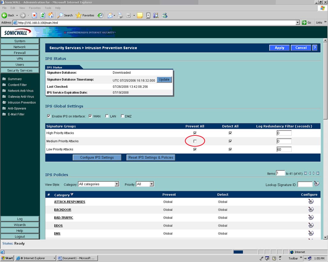The height and width of the screenshot is (262, 328).
Task: Click the ATTACK-RESPONSES configure icon
Action: coord(311,202)
